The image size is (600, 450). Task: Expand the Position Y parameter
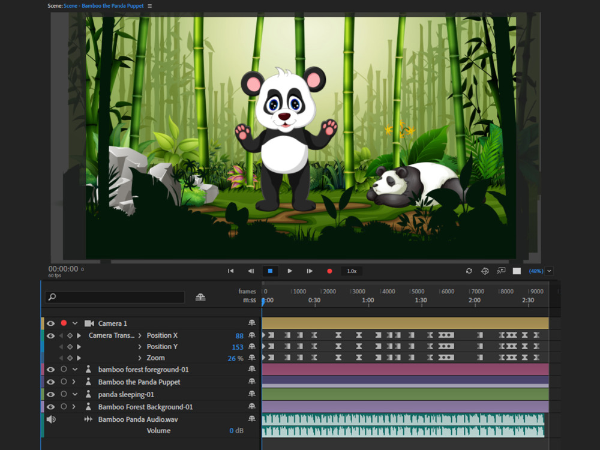(x=140, y=347)
